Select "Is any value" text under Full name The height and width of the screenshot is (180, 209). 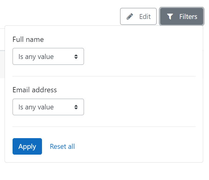click(36, 57)
